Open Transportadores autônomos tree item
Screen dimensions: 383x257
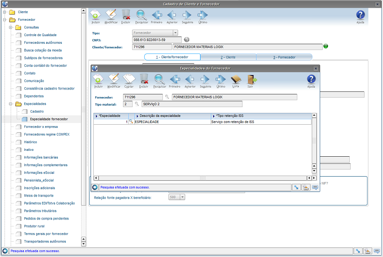45,241
